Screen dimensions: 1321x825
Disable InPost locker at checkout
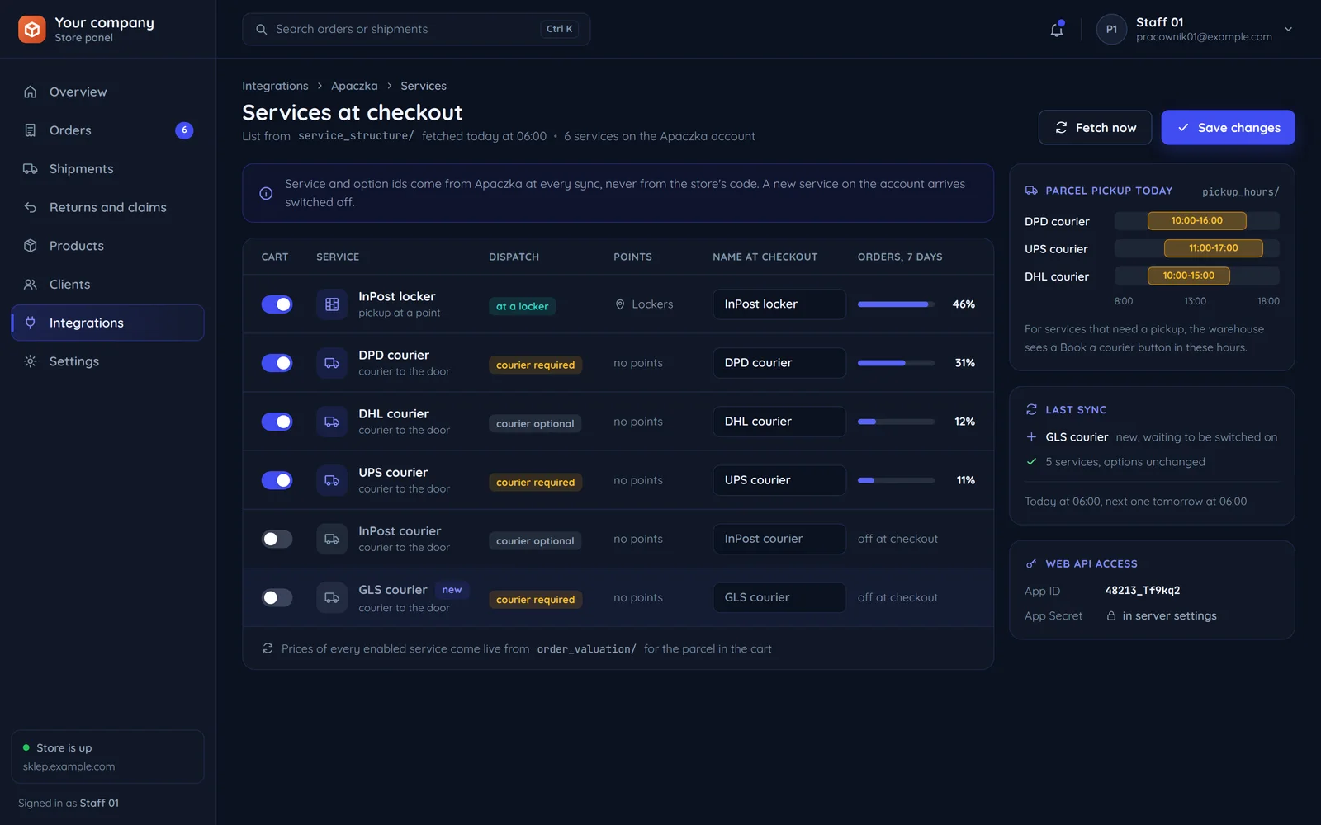click(x=277, y=304)
